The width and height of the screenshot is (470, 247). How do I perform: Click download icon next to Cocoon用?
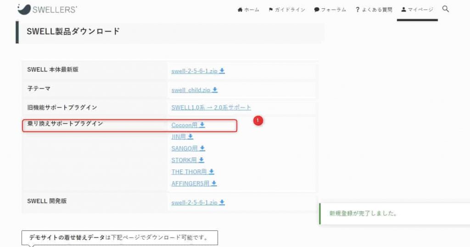tap(202, 125)
